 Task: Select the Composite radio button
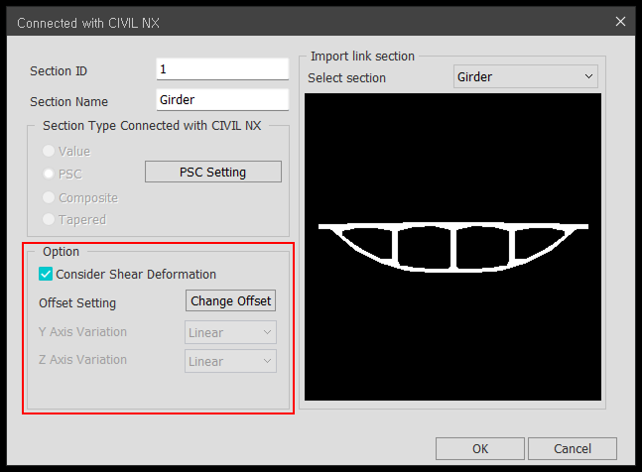click(49, 197)
